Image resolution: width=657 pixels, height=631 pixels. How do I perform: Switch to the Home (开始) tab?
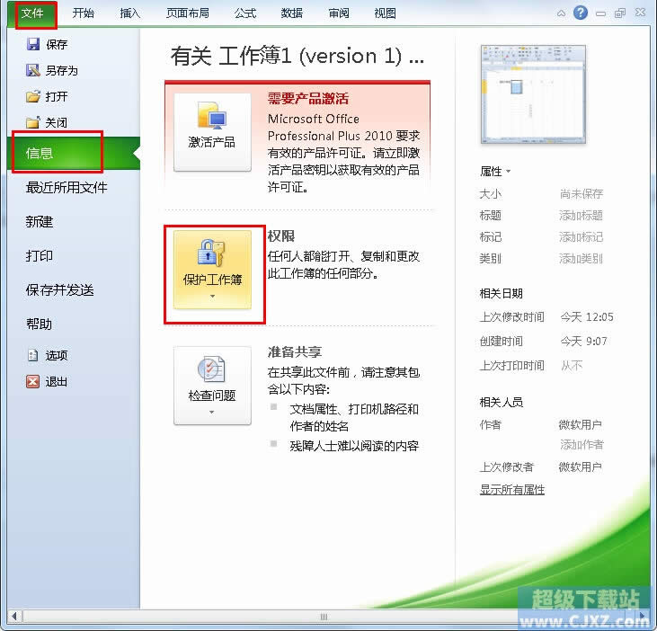[x=83, y=13]
